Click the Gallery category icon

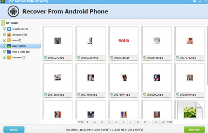tap(9, 46)
